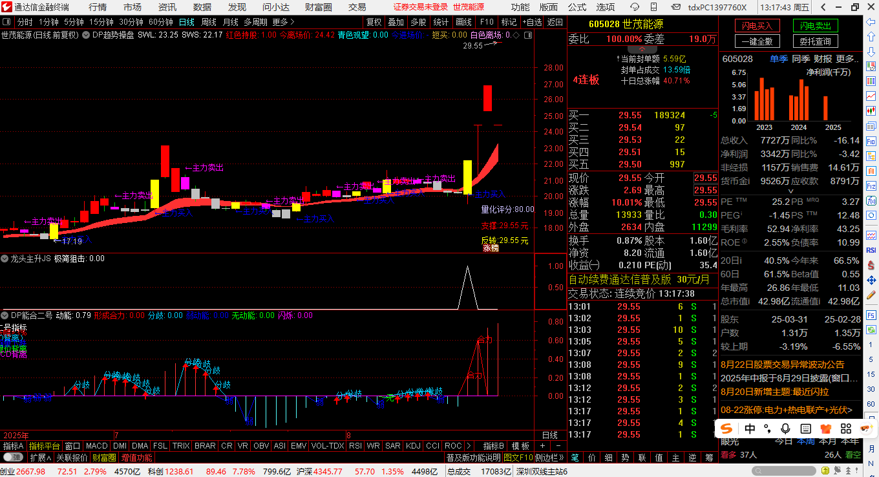This screenshot has height=477, width=879.
Task: Select 本周 in the 眼光 panel
Action: pyautogui.click(x=805, y=441)
